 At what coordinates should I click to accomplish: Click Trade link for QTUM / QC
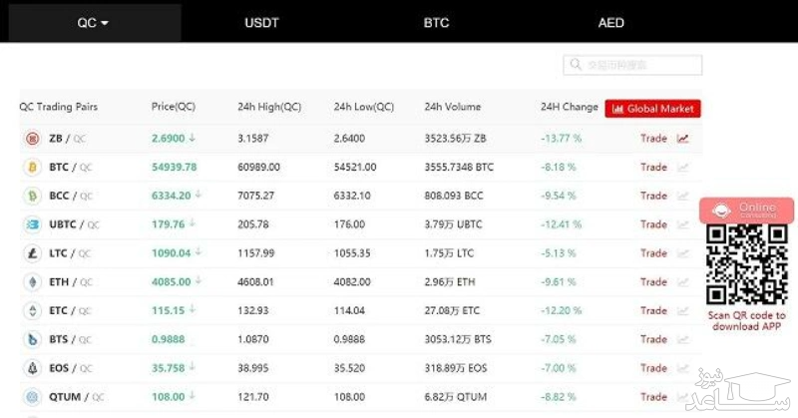653,397
